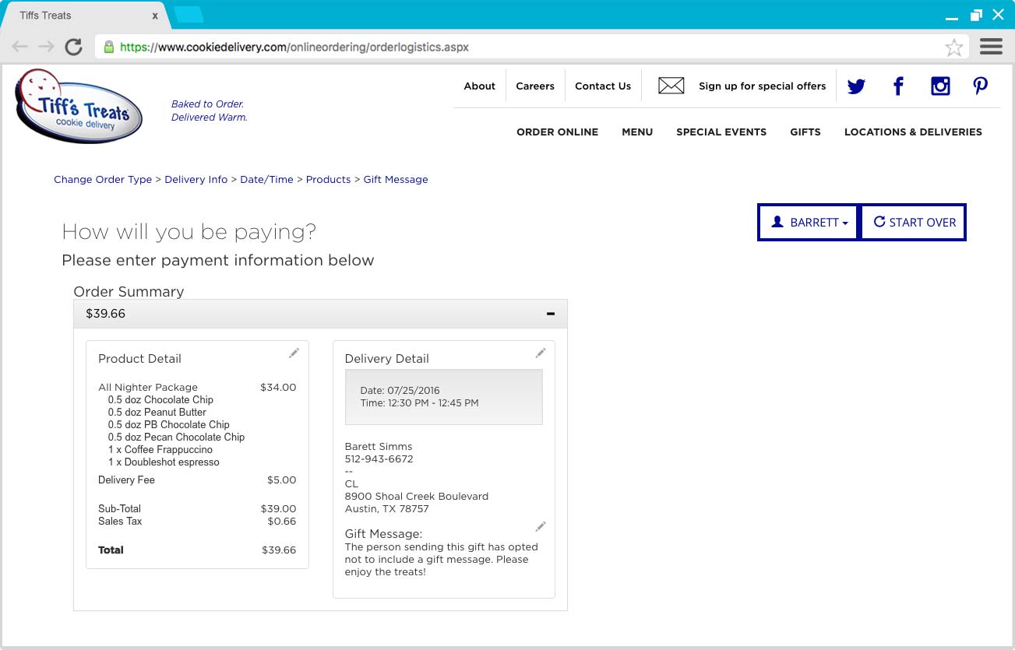The height and width of the screenshot is (650, 1015).
Task: Click the green padlock security icon
Action: [x=109, y=47]
